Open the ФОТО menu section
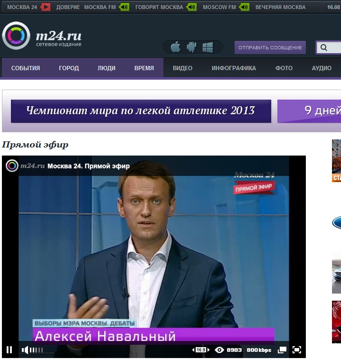The image size is (341, 359). tap(284, 68)
